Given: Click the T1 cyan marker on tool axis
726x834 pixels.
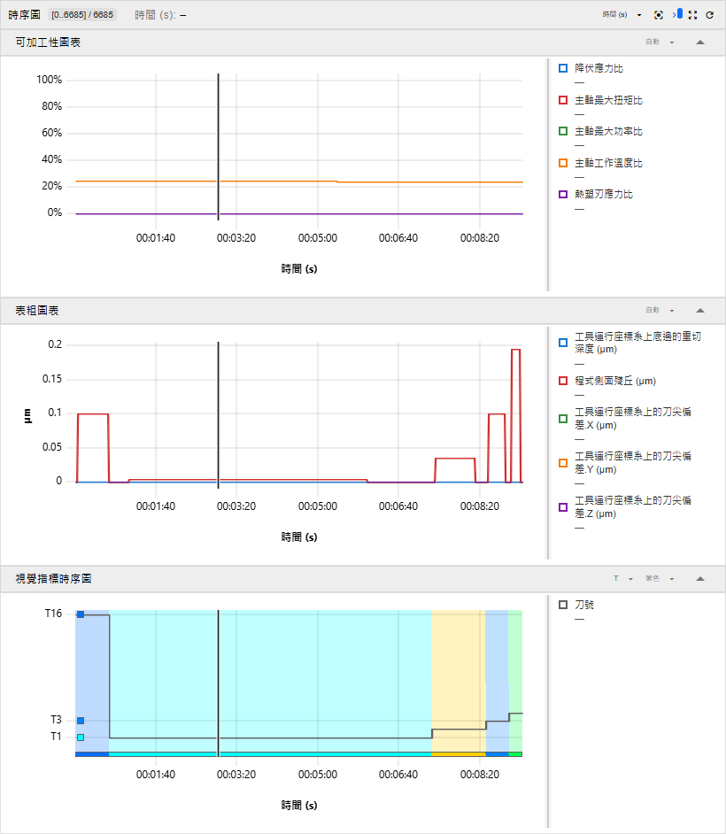Looking at the screenshot, I should 81,737.
